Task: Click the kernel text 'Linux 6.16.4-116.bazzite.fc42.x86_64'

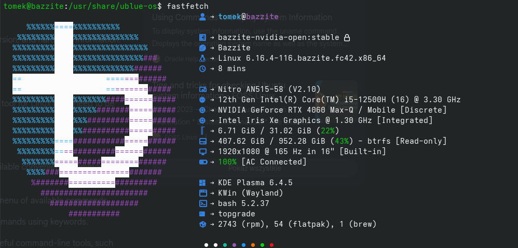Action: tap(302, 58)
